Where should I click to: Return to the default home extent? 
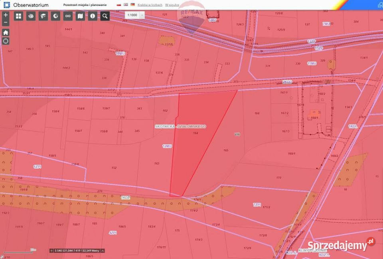pyautogui.click(x=6, y=32)
